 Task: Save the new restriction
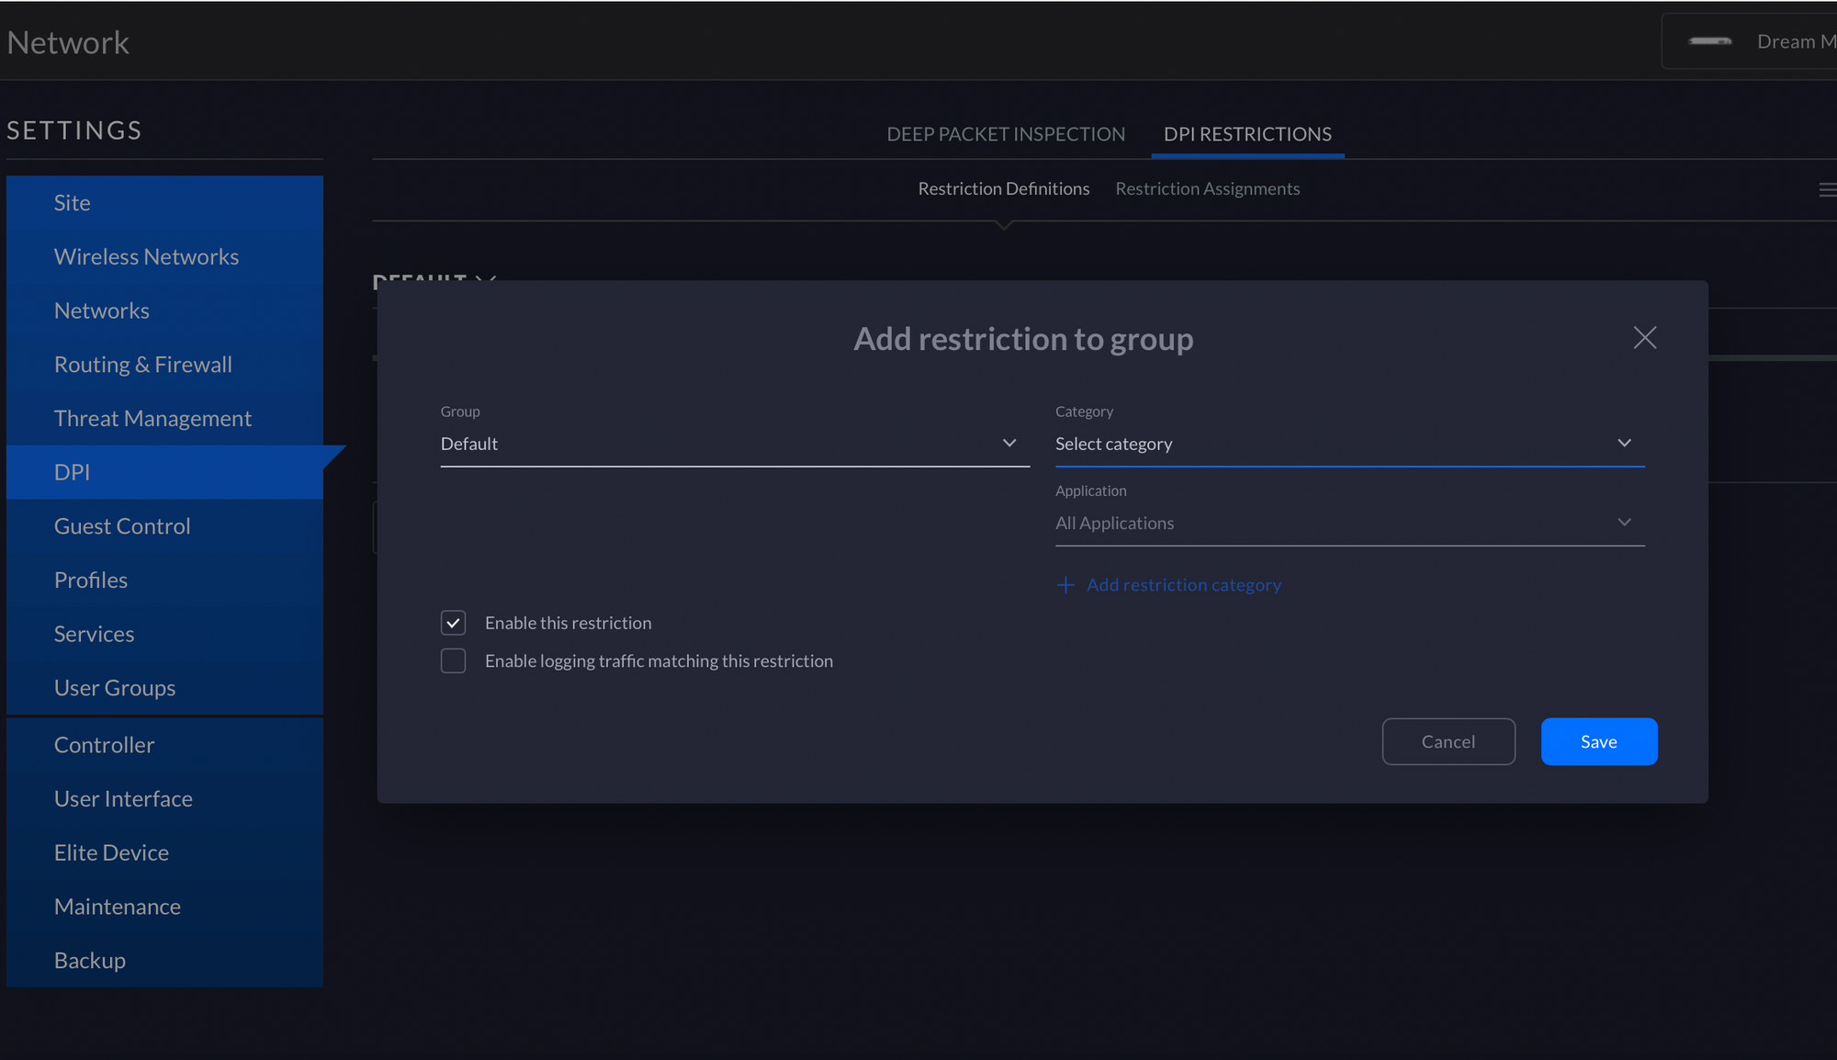coord(1599,741)
